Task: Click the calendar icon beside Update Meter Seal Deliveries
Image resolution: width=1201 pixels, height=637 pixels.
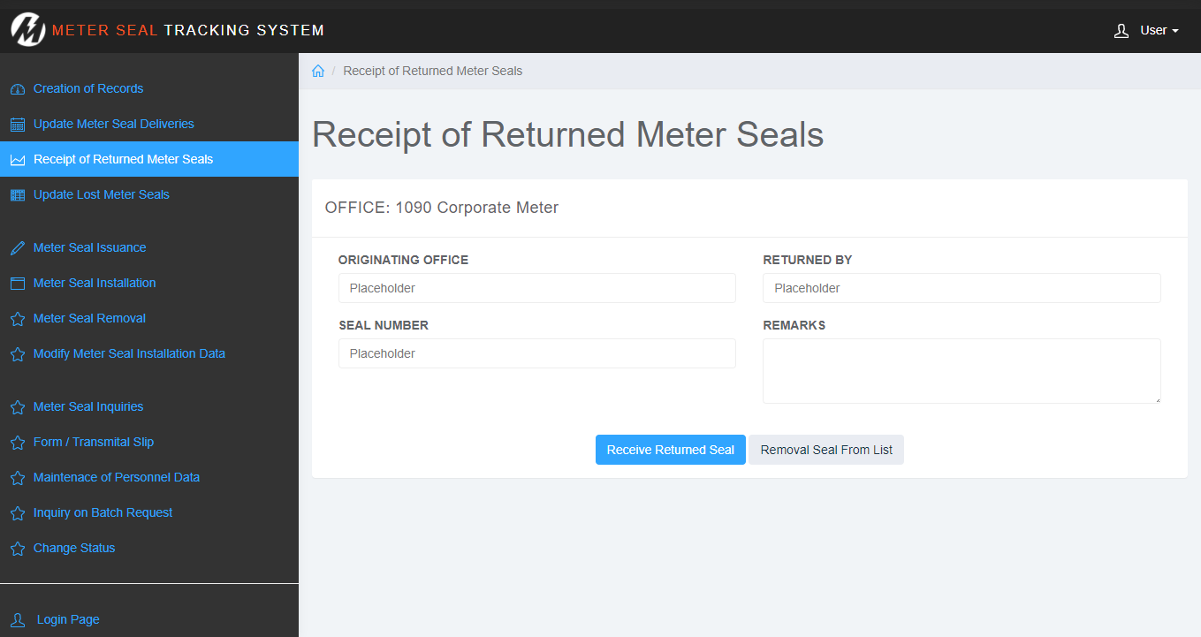Action: point(17,125)
